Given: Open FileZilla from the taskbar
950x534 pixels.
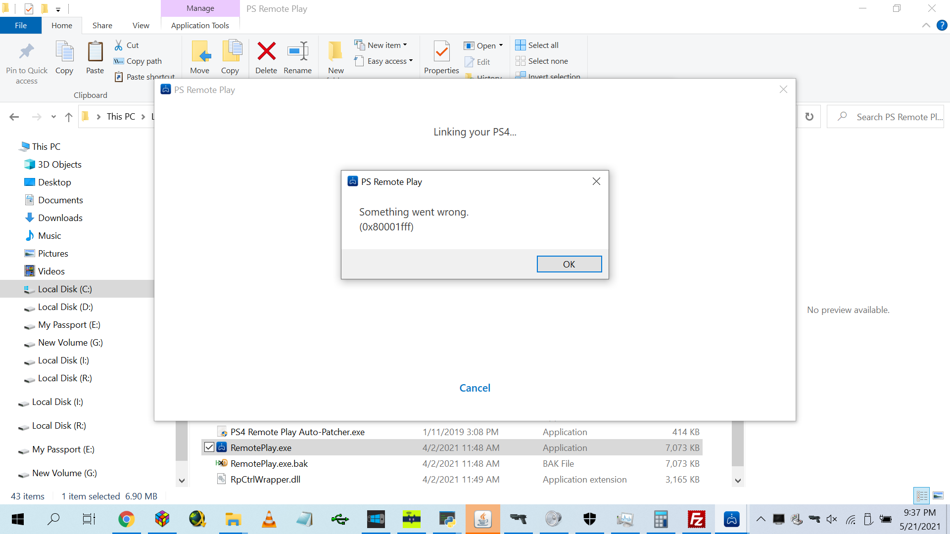Looking at the screenshot, I should [696, 519].
